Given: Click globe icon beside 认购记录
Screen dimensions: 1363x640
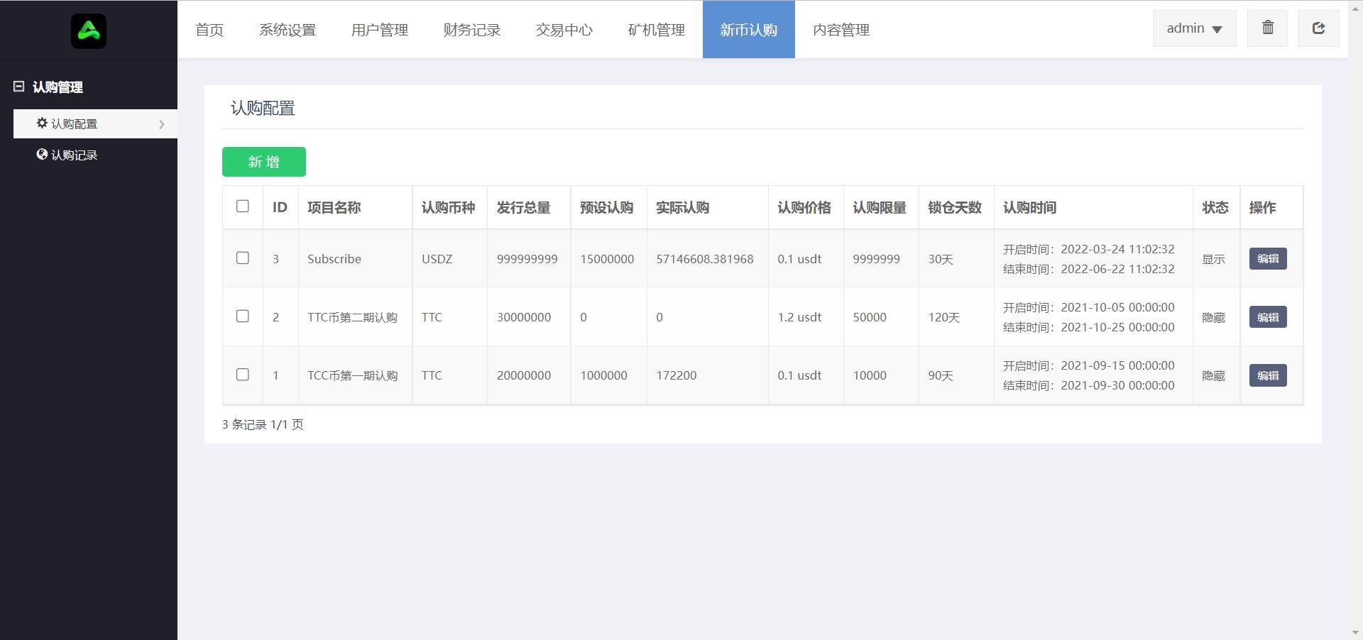Looking at the screenshot, I should click(42, 154).
